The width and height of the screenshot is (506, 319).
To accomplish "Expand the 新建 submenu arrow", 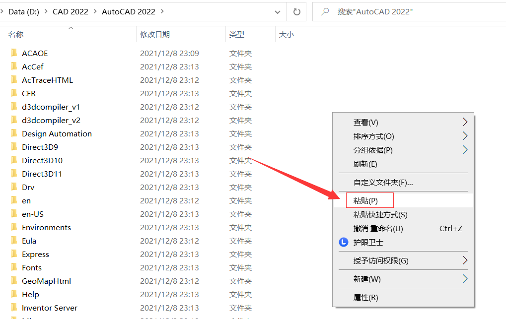I will (x=465, y=279).
